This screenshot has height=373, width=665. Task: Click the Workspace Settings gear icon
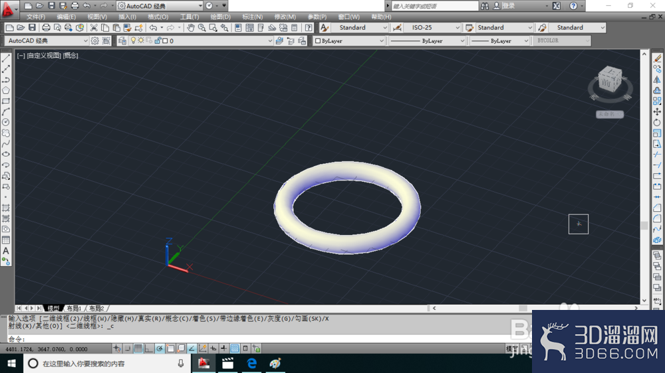pyautogui.click(x=95, y=40)
